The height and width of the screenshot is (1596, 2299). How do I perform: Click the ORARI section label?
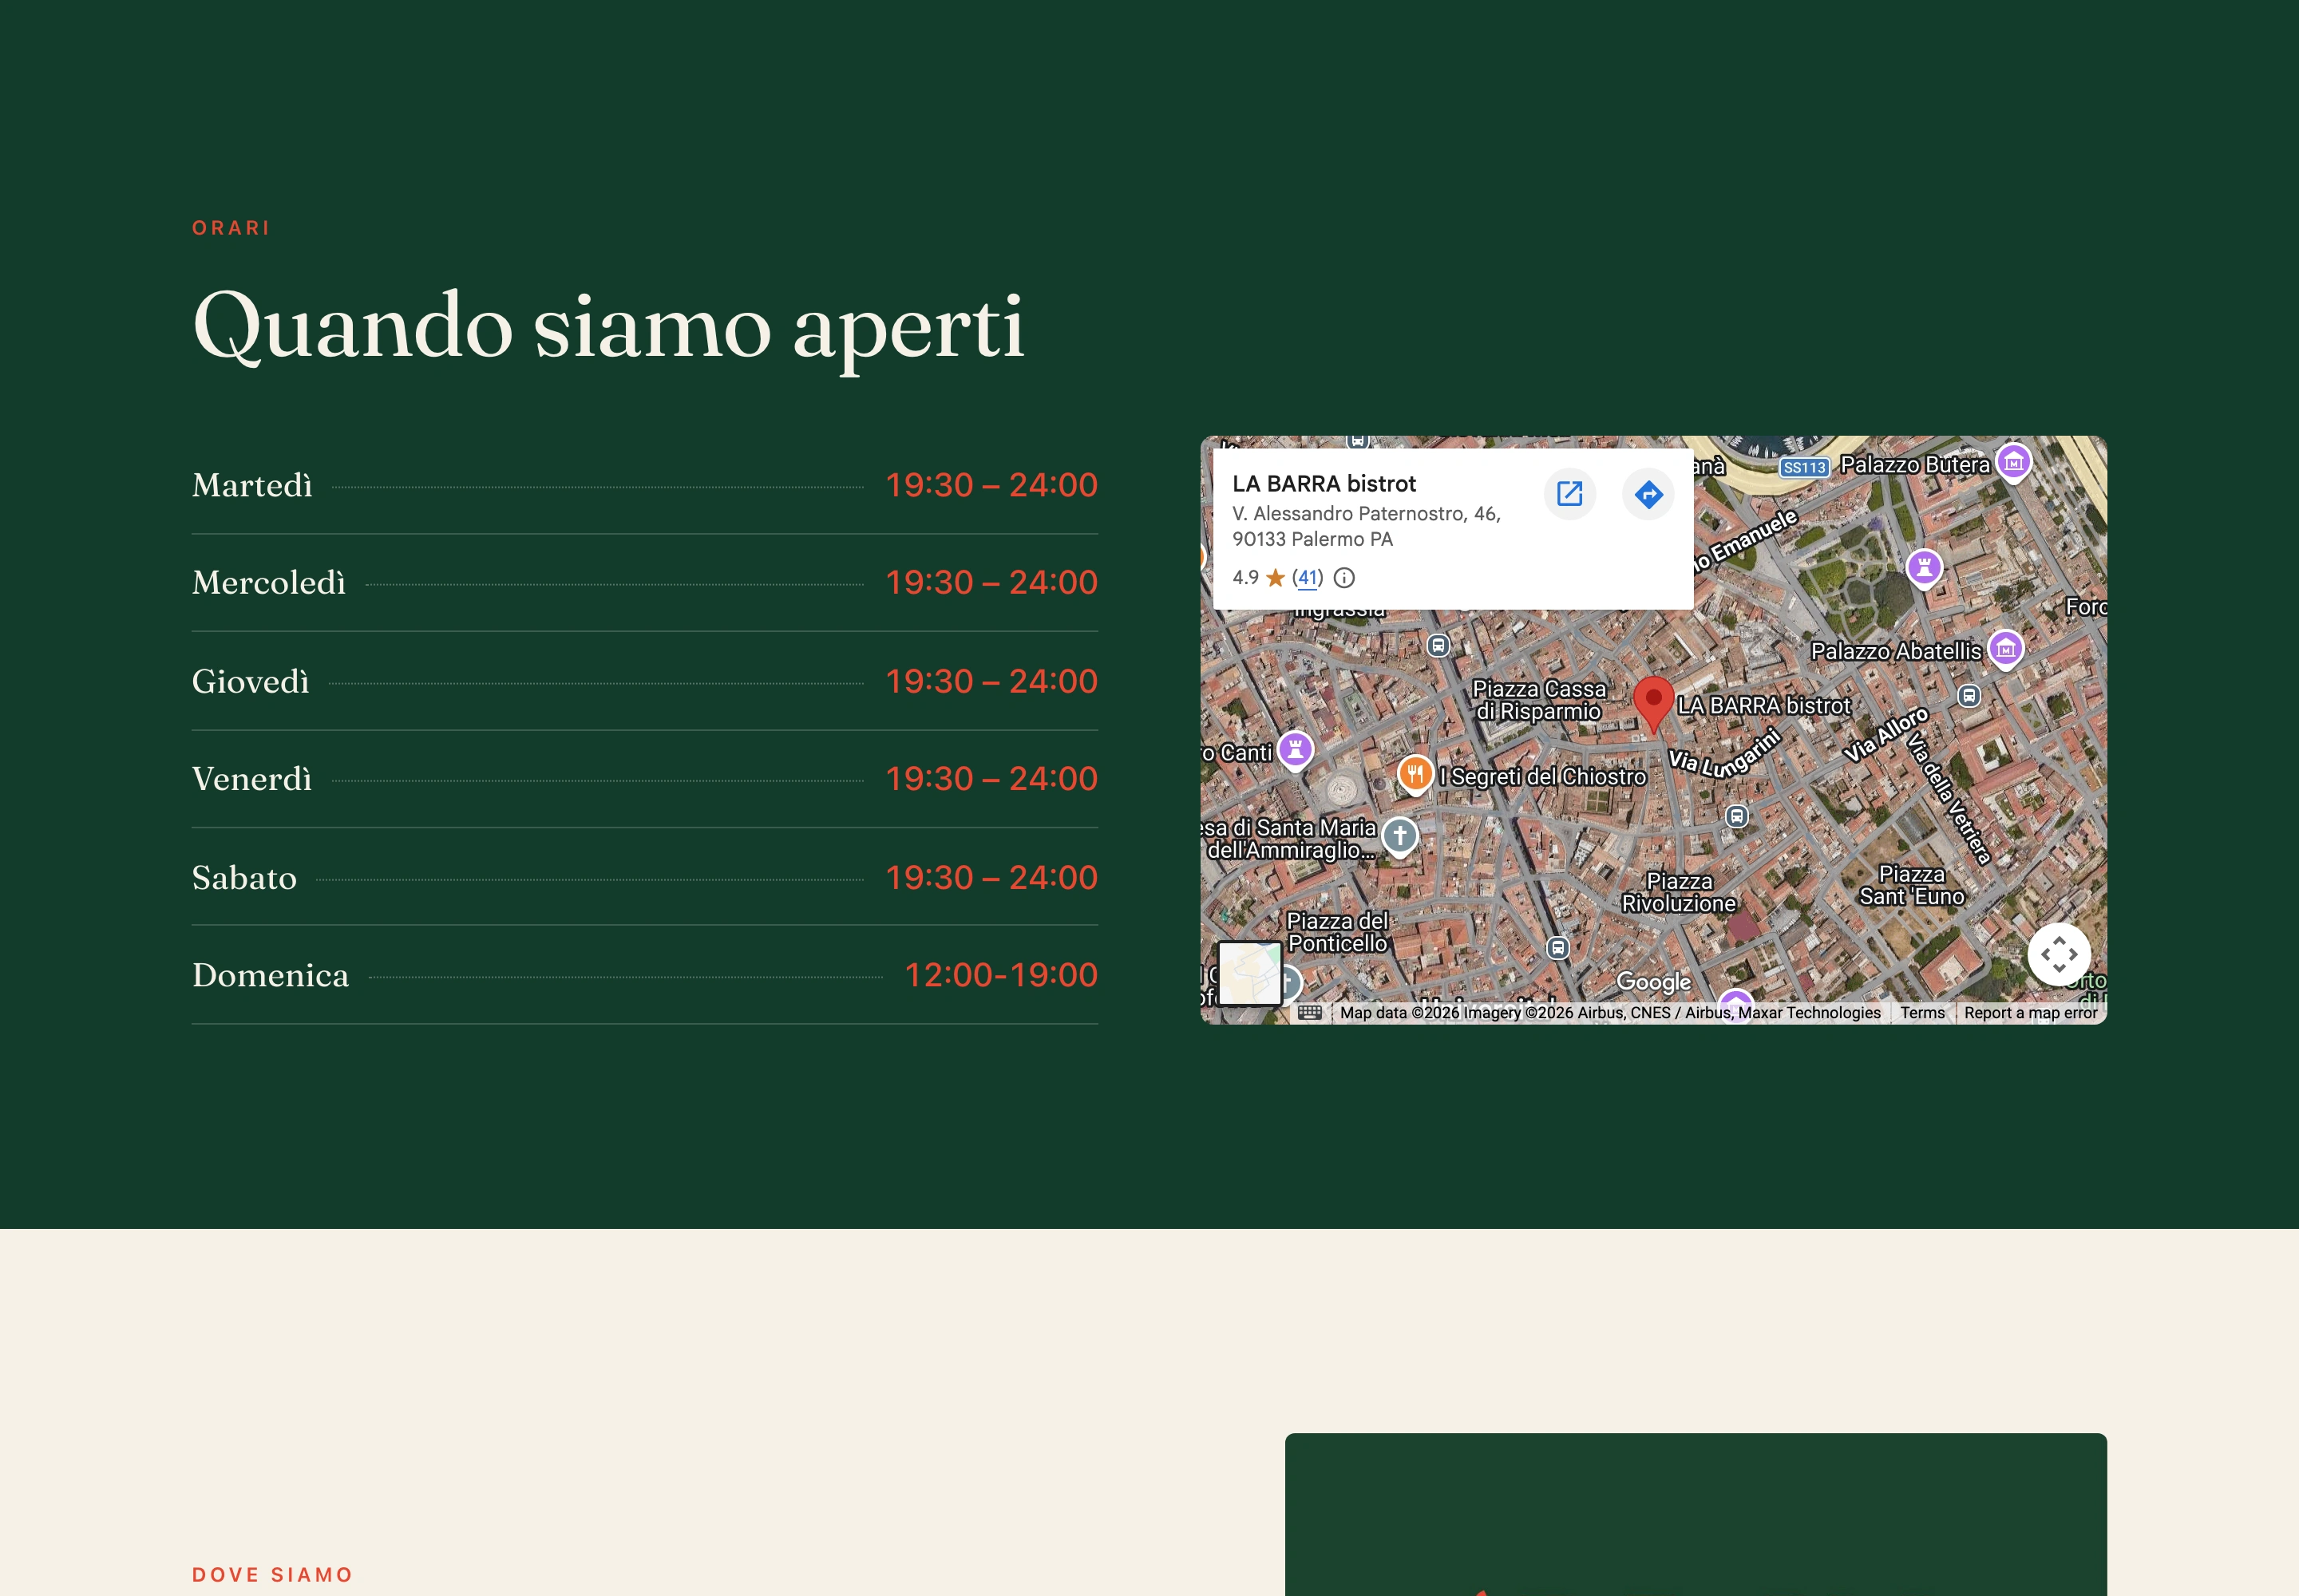click(x=231, y=228)
